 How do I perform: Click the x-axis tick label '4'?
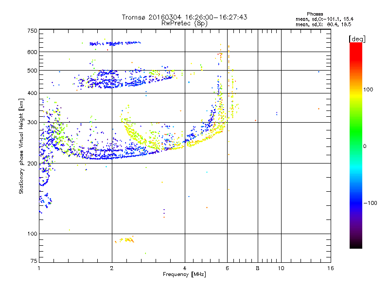185,268
